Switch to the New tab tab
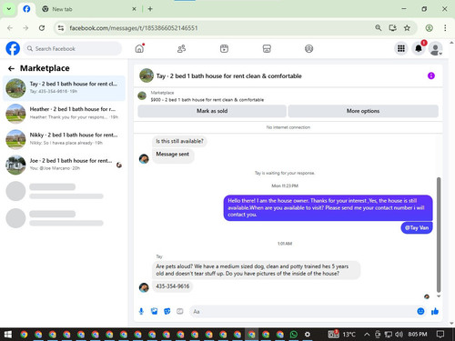Image resolution: width=455 pixels, height=341 pixels. (88, 9)
